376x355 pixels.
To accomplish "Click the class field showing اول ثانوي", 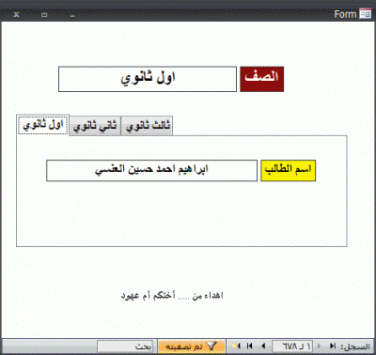I will click(x=148, y=79).
